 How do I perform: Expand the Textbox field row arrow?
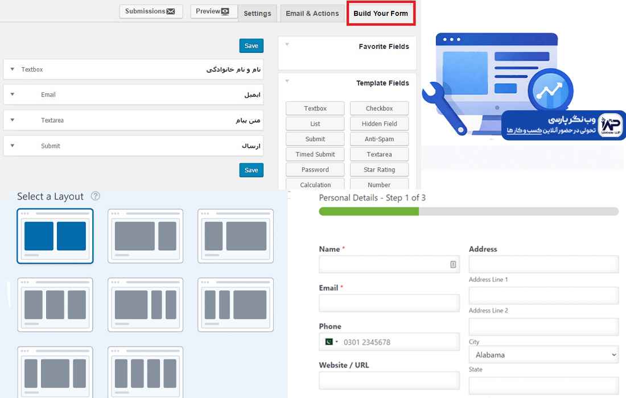[x=13, y=69]
